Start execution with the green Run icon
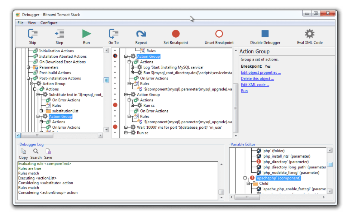The height and width of the screenshot is (220, 352). (x=86, y=34)
